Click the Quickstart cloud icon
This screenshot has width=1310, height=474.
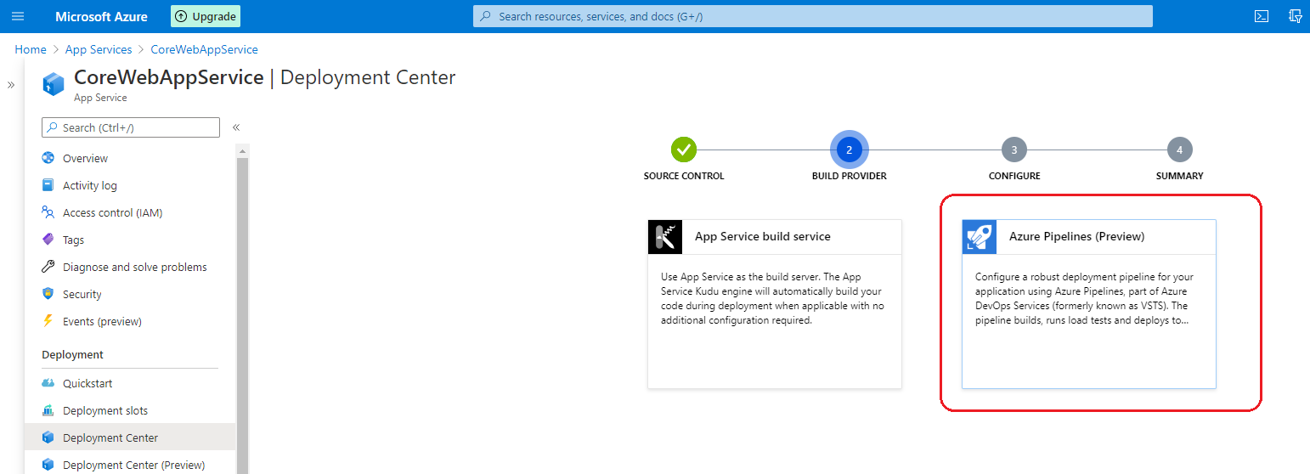[48, 383]
